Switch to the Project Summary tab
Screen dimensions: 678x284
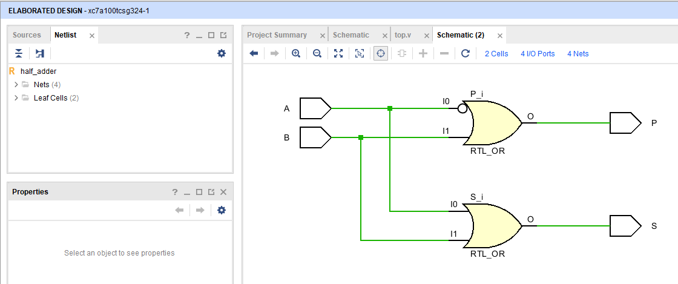pyautogui.click(x=277, y=35)
